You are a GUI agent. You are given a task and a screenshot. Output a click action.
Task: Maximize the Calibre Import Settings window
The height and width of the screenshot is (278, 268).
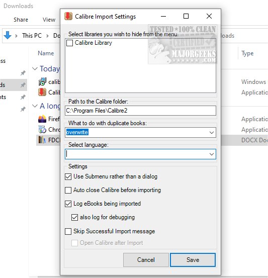point(186,16)
